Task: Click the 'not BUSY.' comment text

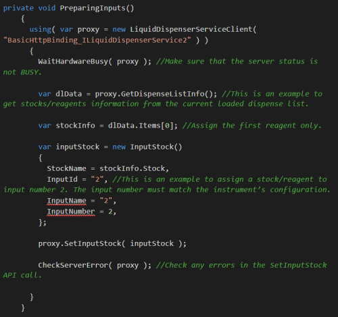Action: [x=22, y=72]
